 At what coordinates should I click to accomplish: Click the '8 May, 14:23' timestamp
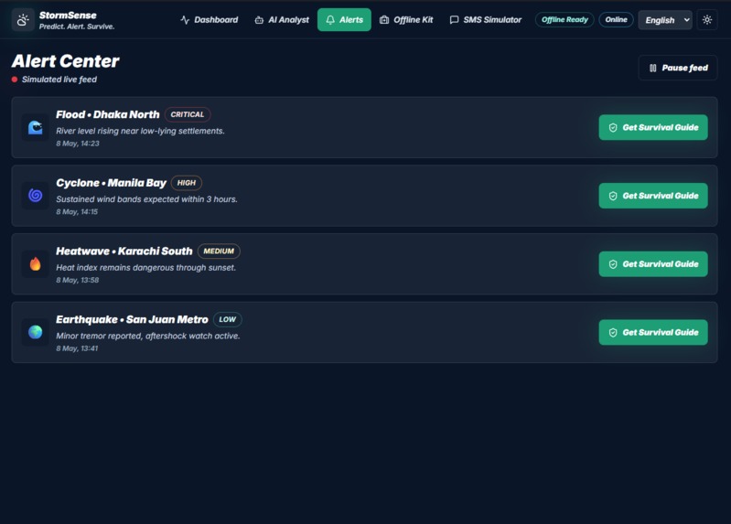pyautogui.click(x=78, y=144)
